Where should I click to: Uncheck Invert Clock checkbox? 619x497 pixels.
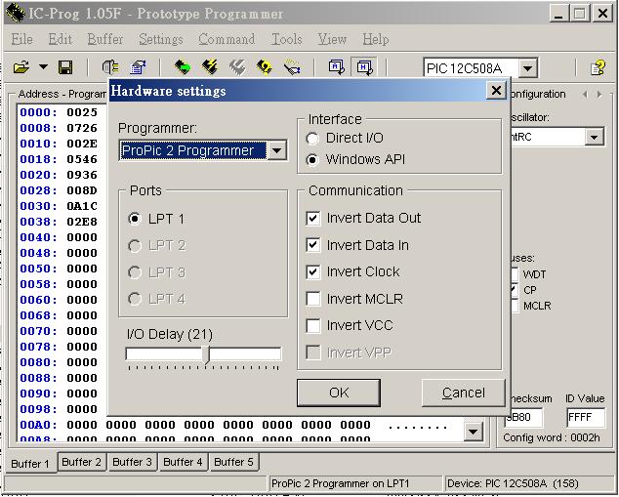coord(313,272)
